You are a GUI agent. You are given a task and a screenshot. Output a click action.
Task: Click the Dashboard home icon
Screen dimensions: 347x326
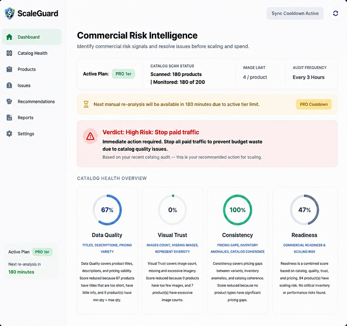[9, 37]
